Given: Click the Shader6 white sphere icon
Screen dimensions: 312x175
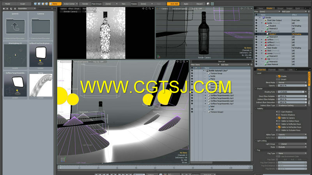Looking at the screenshot, I should click(268, 26).
